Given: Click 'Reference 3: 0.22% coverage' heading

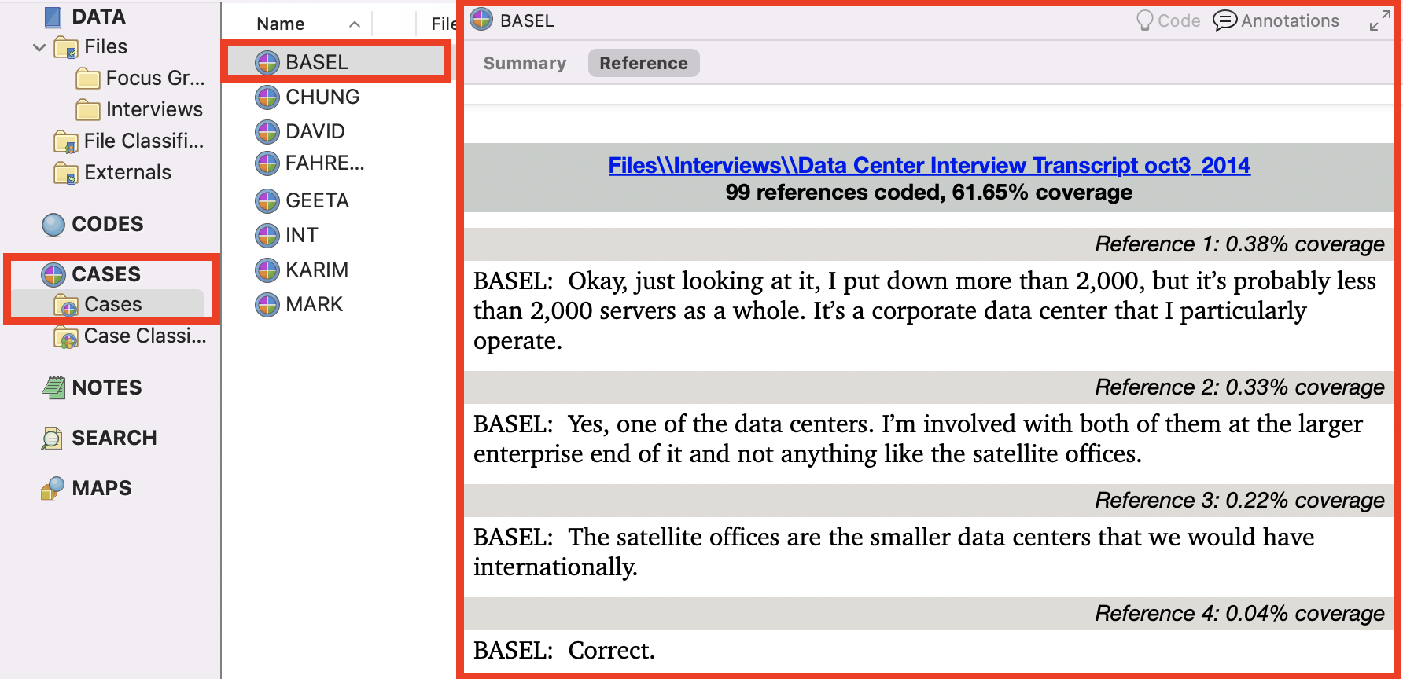Looking at the screenshot, I should click(1239, 501).
